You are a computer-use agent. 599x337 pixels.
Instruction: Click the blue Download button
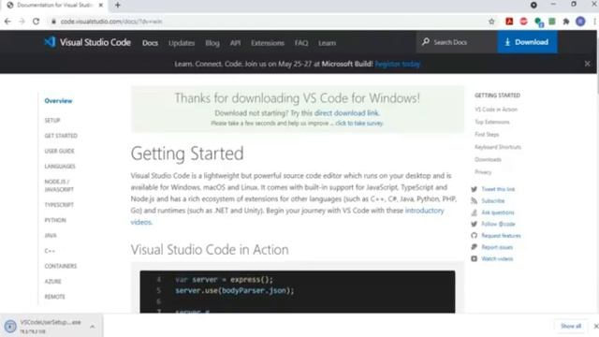click(x=527, y=42)
